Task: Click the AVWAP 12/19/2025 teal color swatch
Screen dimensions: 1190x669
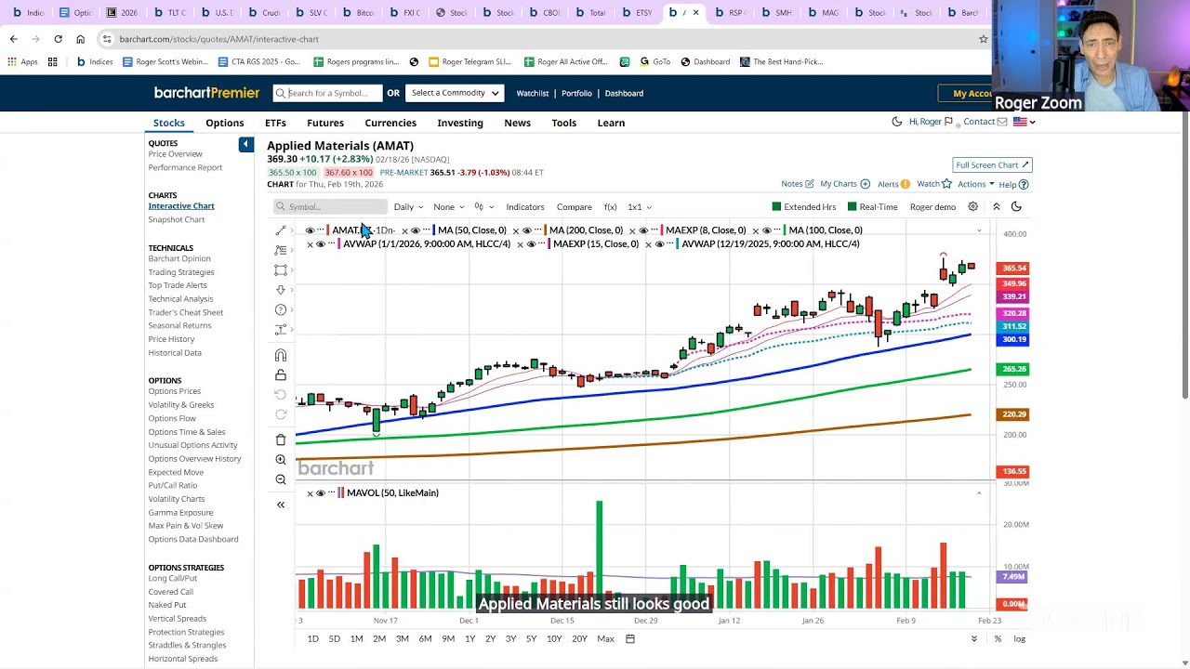Action: click(678, 244)
